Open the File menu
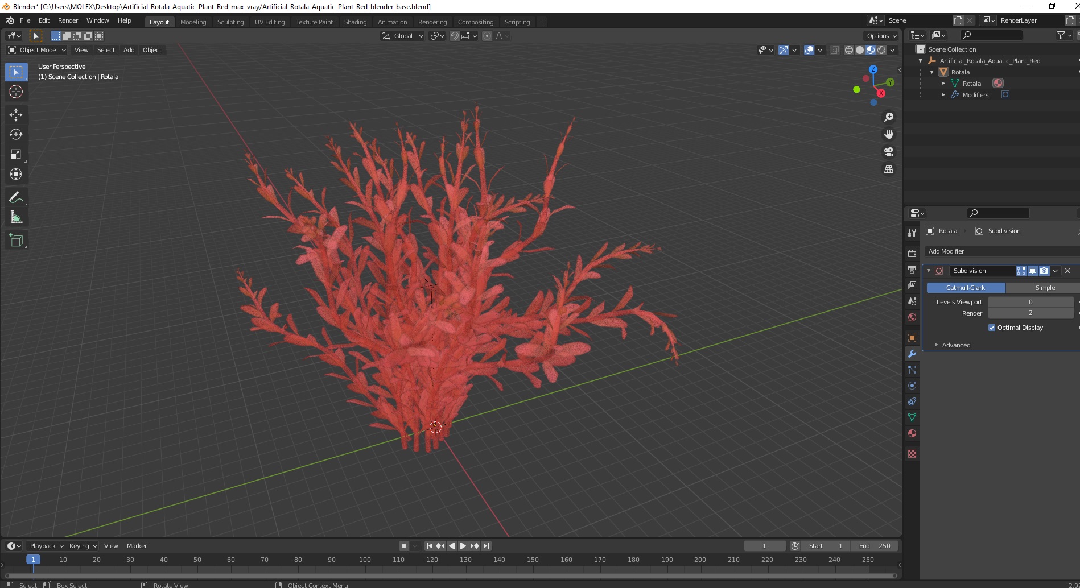This screenshot has height=588, width=1080. coord(25,20)
